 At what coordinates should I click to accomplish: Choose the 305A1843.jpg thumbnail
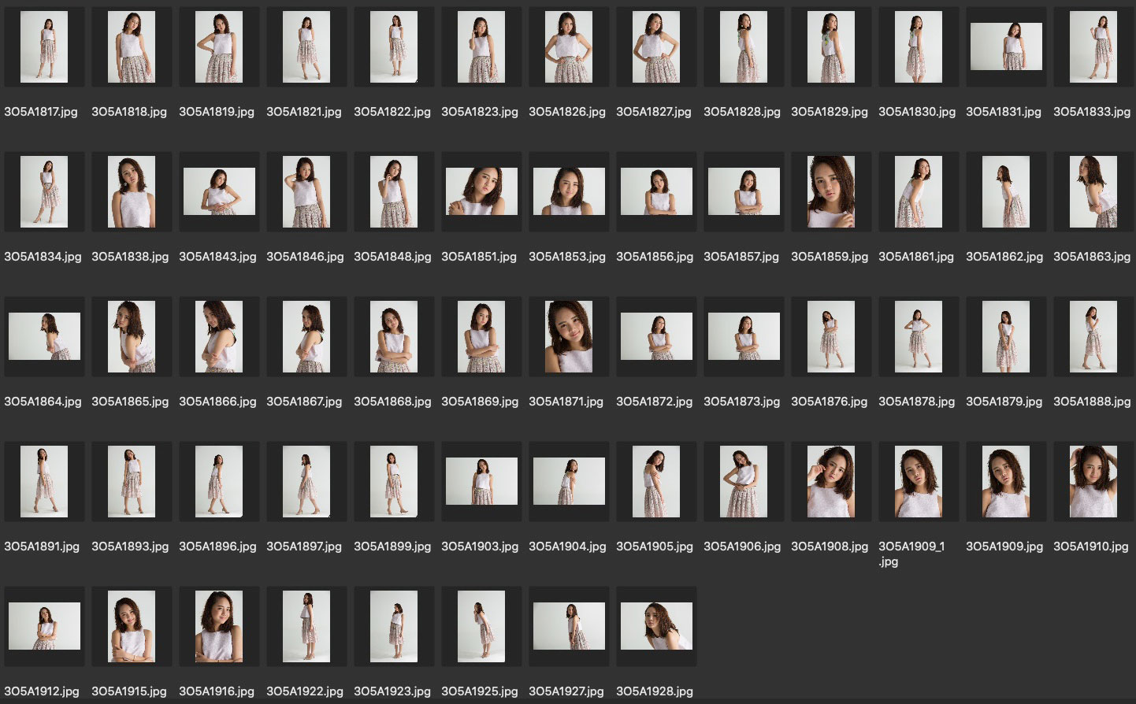tap(219, 191)
